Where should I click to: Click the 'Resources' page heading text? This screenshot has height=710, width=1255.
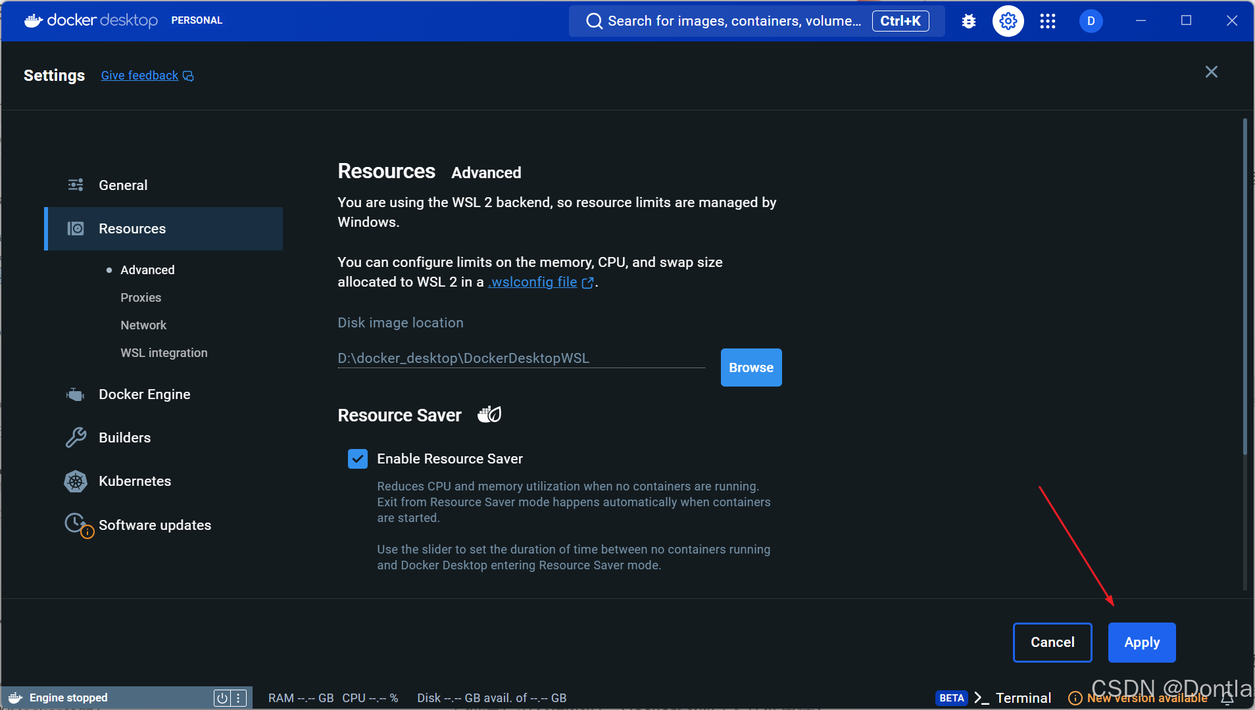coord(386,172)
